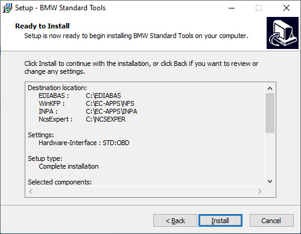This screenshot has height=234, width=301.
Task: Click the empty scrollbar track below the thumb
Action: (x=270, y=155)
